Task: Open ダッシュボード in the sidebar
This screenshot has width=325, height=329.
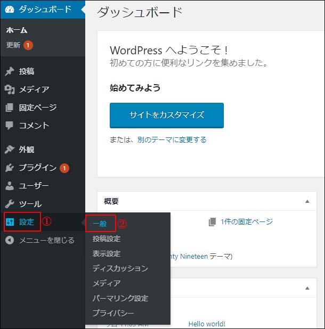Action: tap(43, 10)
